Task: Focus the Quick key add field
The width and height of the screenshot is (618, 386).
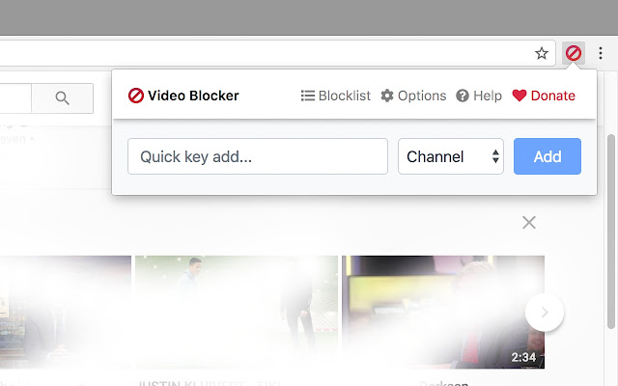Action: (258, 156)
